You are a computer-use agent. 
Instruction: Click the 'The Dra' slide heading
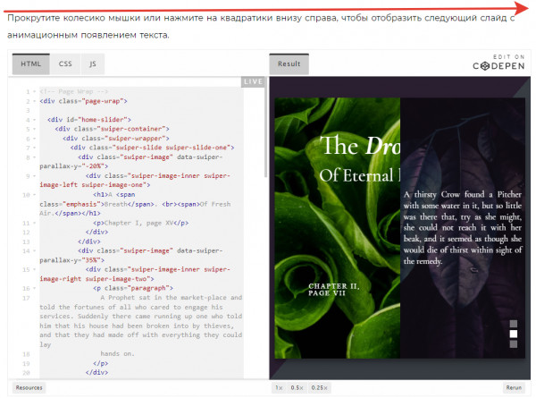pyautogui.click(x=360, y=146)
